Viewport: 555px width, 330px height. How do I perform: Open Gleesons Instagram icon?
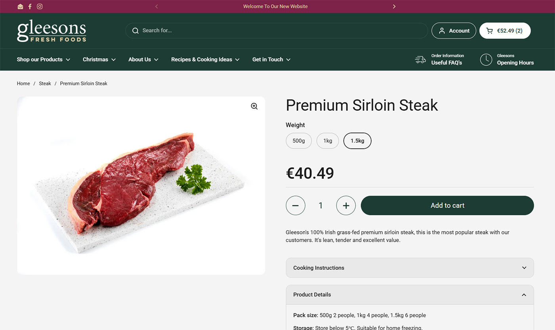40,6
